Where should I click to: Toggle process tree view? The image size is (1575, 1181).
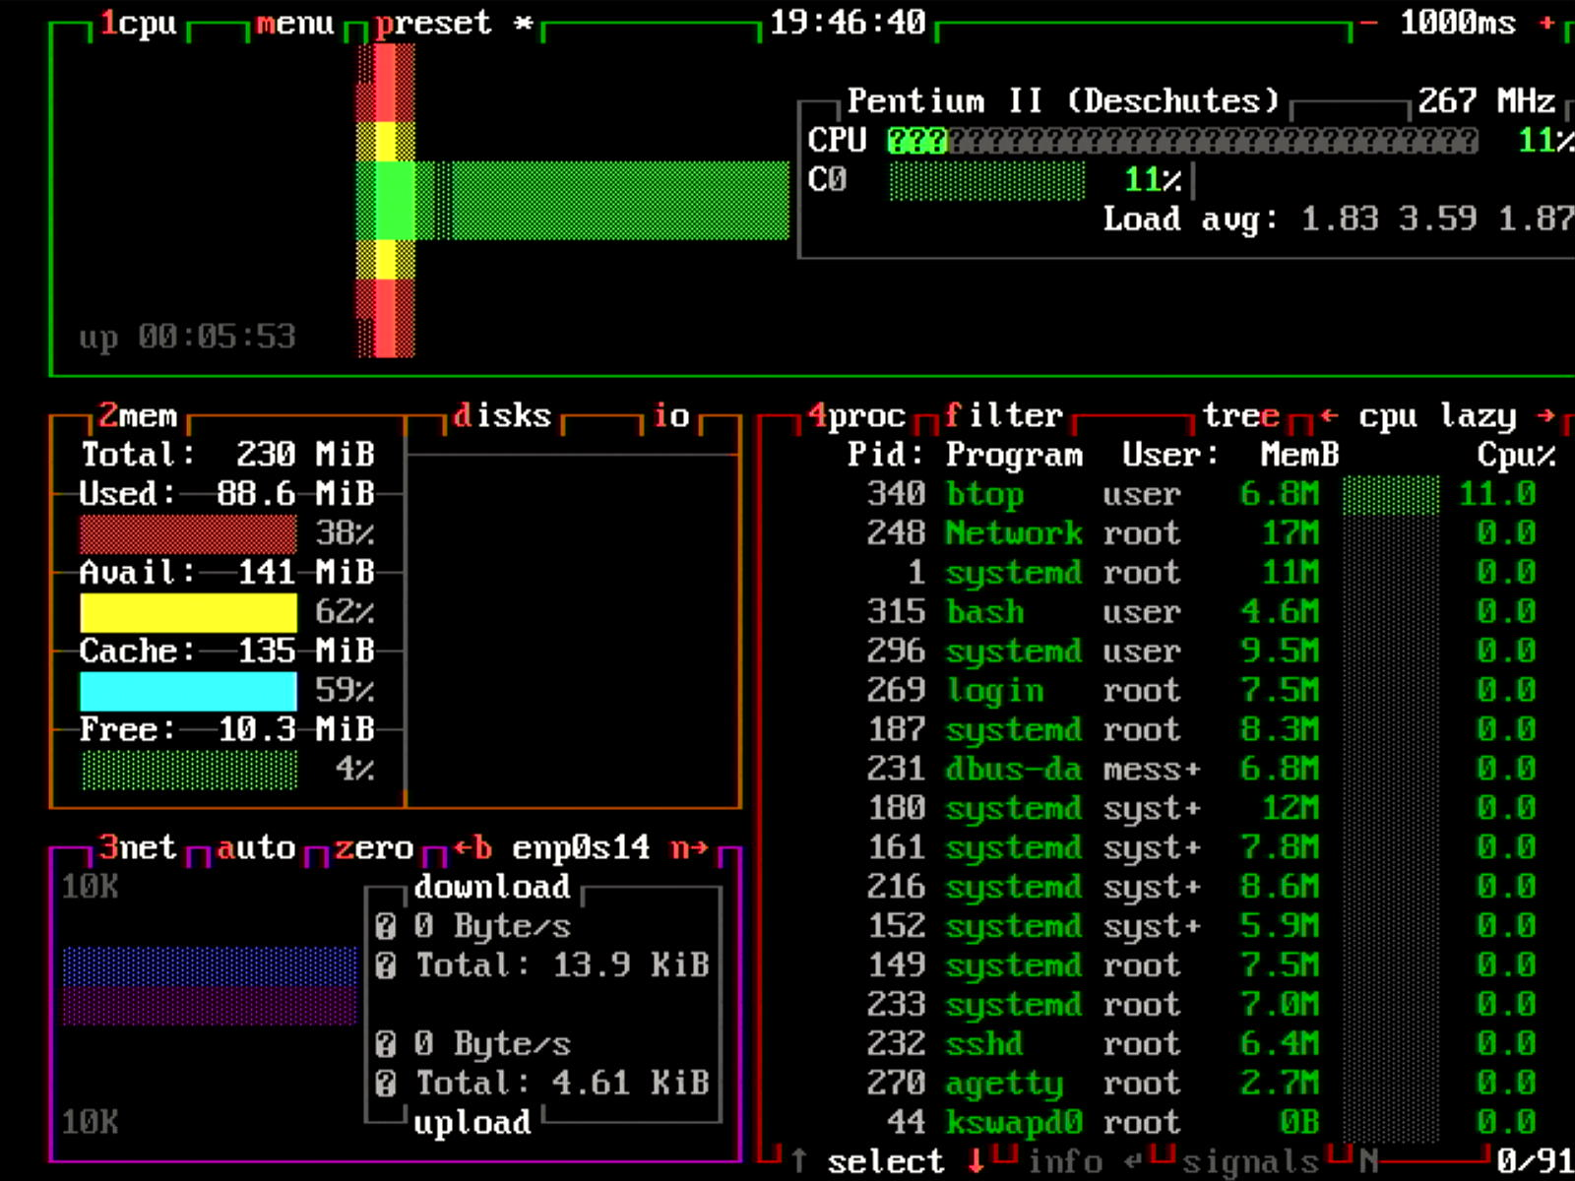1240,415
